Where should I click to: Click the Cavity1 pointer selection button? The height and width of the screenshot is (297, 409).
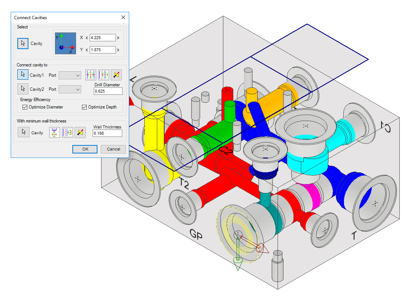(x=23, y=75)
